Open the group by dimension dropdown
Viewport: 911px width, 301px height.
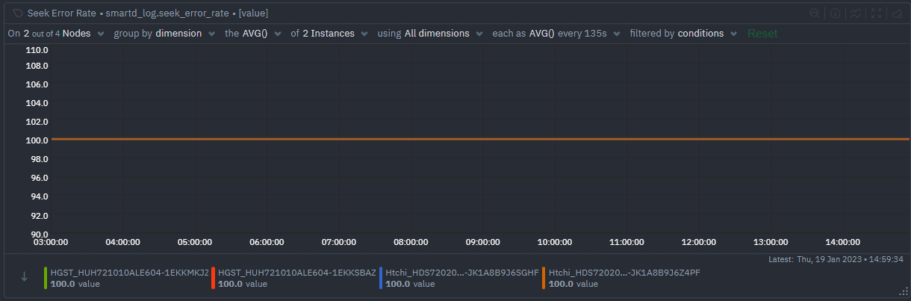pyautogui.click(x=164, y=34)
